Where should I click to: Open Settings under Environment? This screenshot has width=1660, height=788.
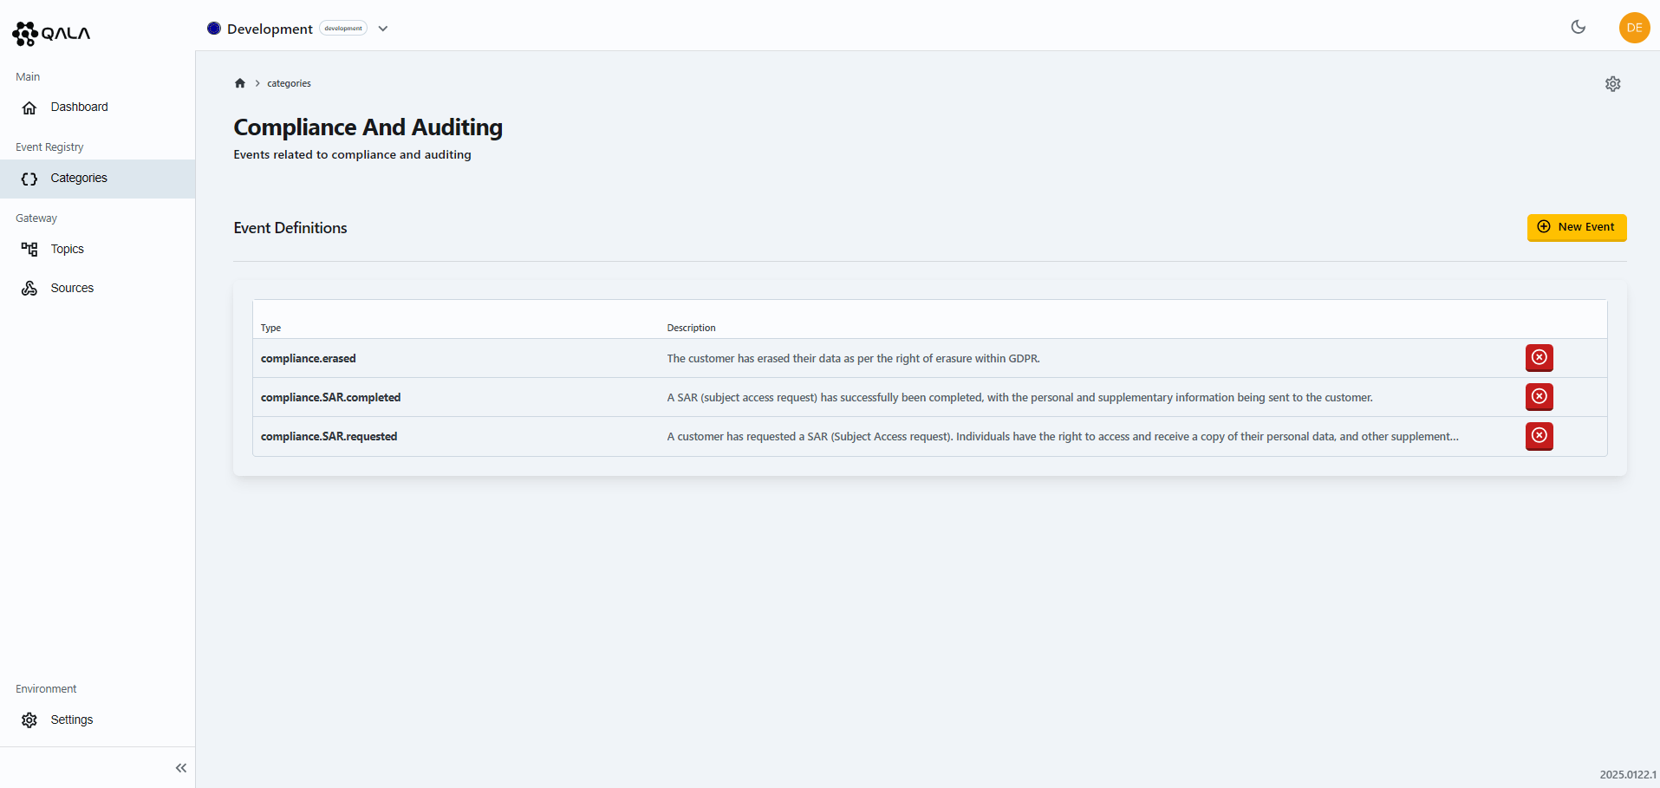point(71,720)
